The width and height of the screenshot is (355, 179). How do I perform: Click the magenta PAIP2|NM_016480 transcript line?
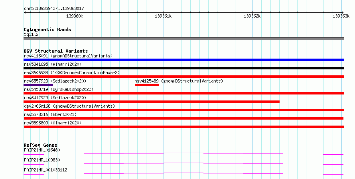click(x=183, y=154)
